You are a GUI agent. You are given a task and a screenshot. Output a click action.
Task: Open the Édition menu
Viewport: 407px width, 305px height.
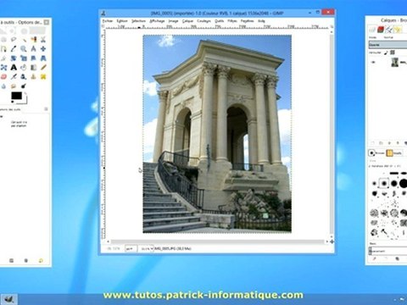coord(122,21)
